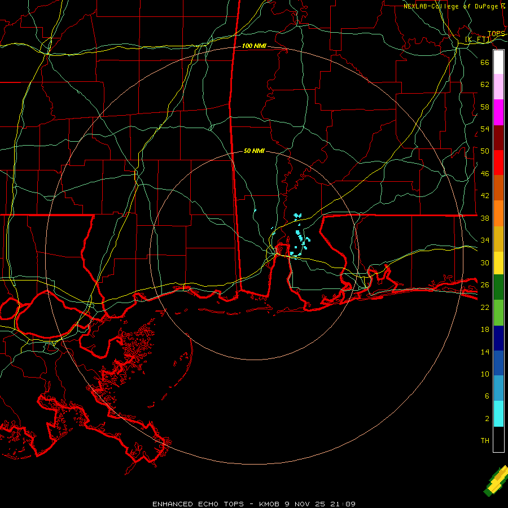
Task: Click the 6 legend value
Action: pos(487,396)
